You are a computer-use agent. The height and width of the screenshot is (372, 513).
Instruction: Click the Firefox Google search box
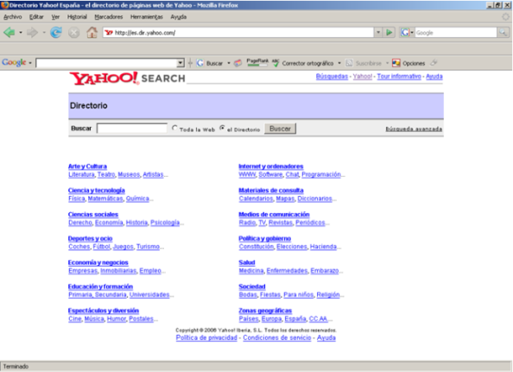pos(456,32)
